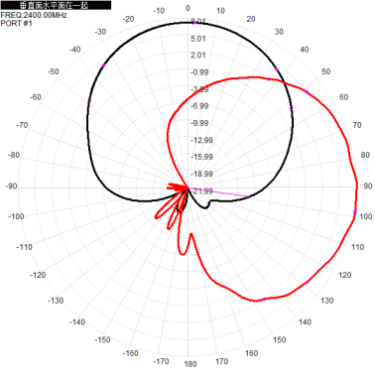Select the 130 degree angle label

[326, 301]
